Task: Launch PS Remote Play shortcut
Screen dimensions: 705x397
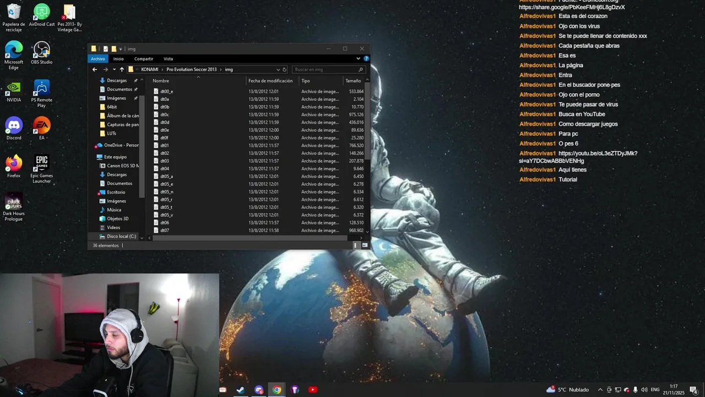Action: coord(42,93)
